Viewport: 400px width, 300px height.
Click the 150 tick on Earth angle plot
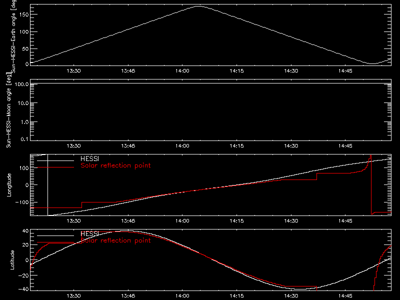[x=24, y=14]
